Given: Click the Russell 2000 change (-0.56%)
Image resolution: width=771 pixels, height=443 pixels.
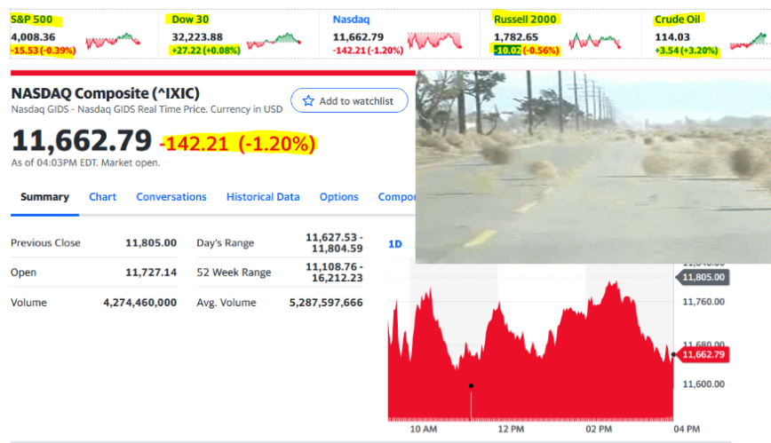Looking at the screenshot, I should [x=540, y=50].
